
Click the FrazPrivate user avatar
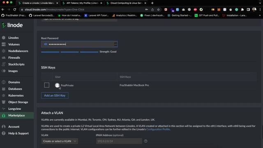(57, 85)
